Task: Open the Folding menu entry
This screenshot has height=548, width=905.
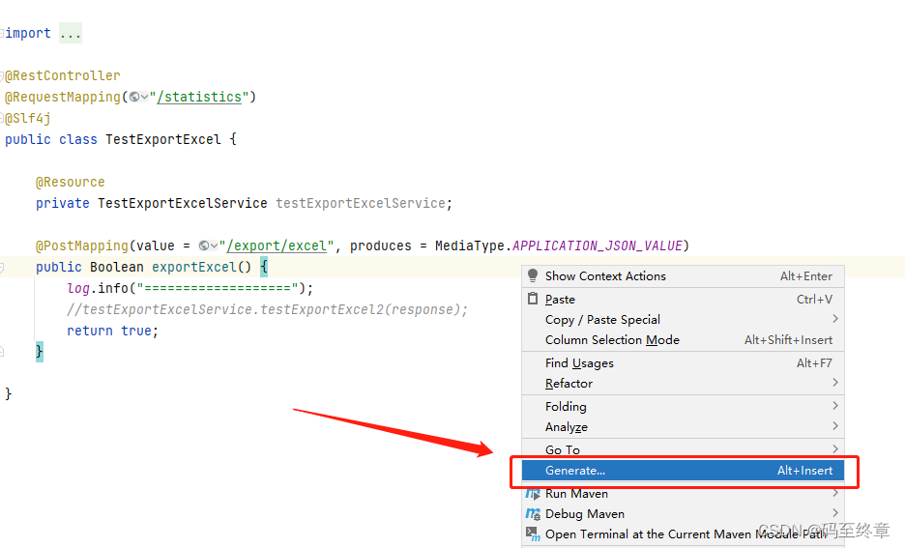Action: pos(683,406)
